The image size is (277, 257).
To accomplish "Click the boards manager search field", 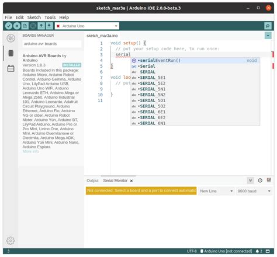I will pyautogui.click(x=52, y=44).
